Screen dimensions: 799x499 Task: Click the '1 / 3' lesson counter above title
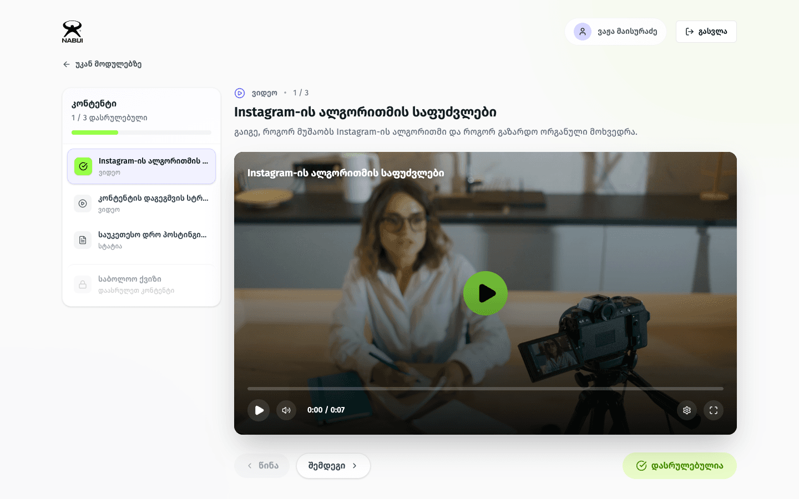pyautogui.click(x=301, y=93)
